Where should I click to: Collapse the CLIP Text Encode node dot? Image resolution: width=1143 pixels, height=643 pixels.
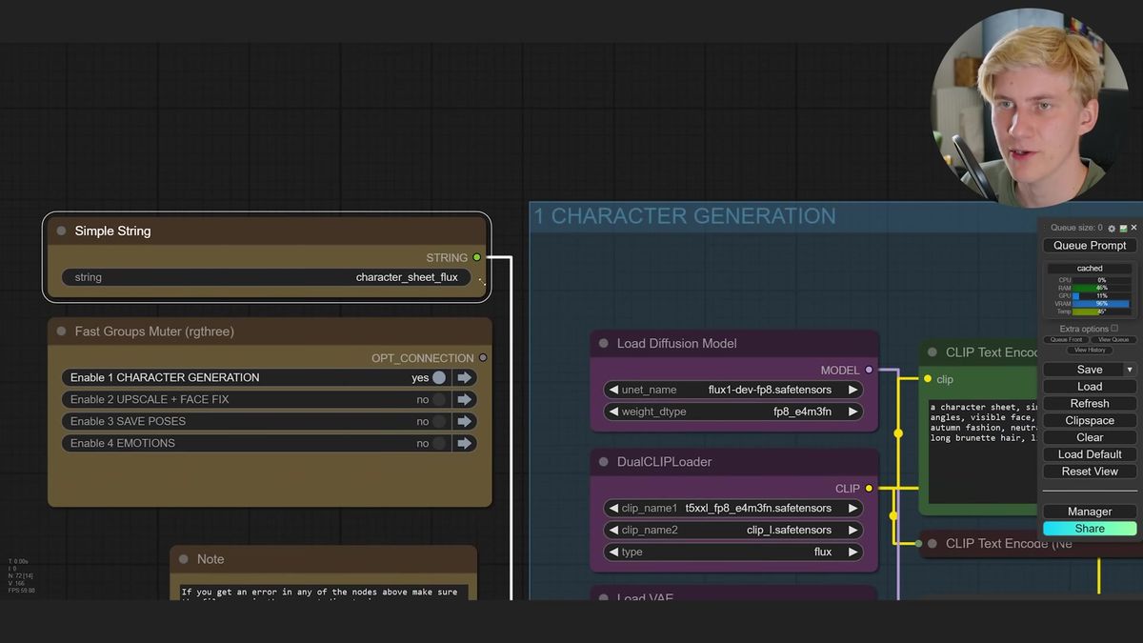932,352
